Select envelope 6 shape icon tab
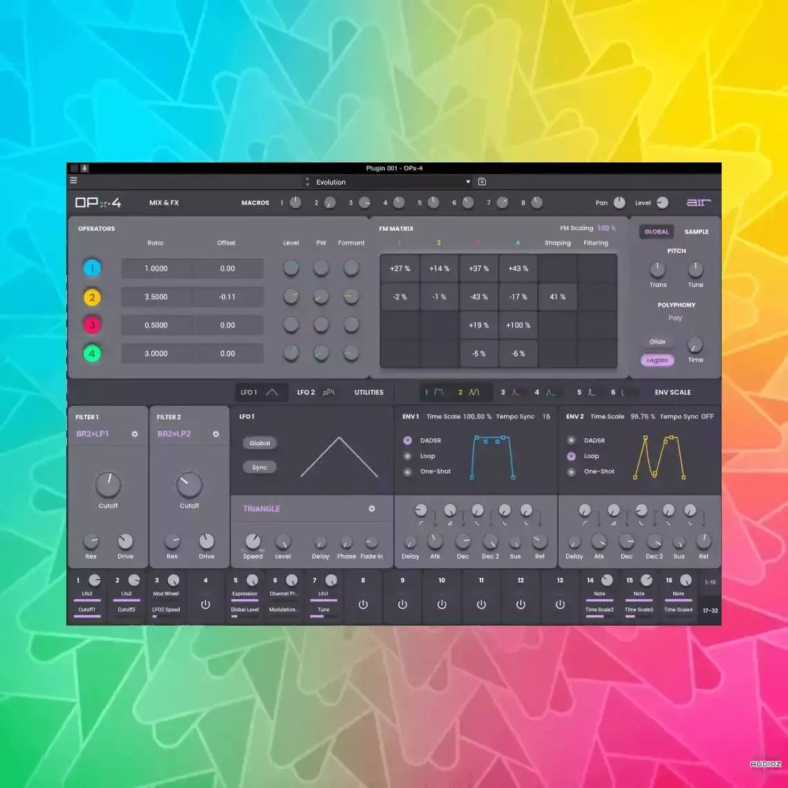The height and width of the screenshot is (788, 788). [623, 392]
